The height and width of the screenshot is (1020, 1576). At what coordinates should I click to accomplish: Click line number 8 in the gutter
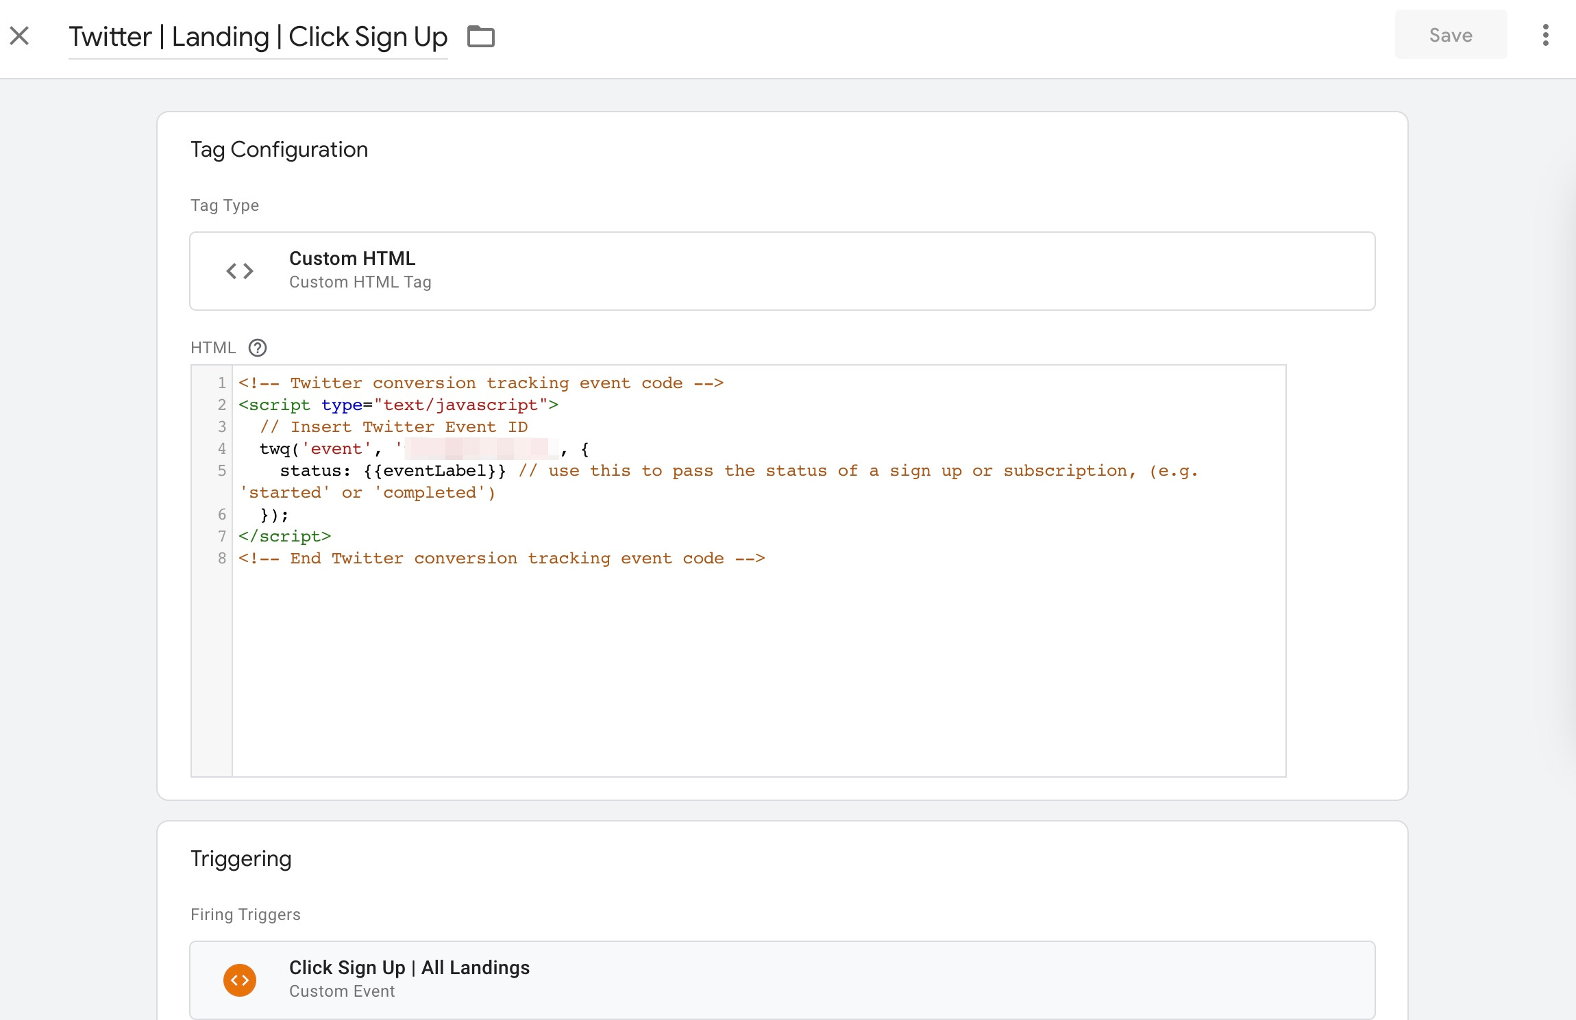coord(221,559)
